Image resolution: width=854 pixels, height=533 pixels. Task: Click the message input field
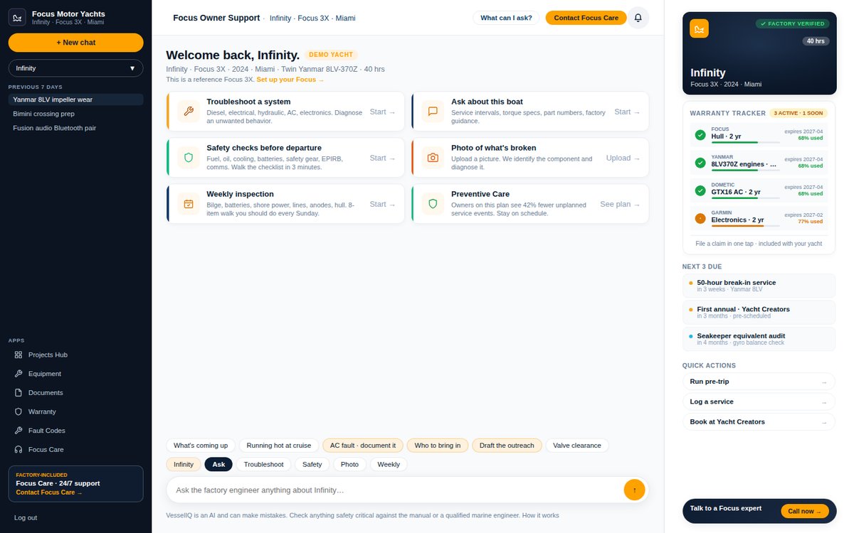[397, 490]
